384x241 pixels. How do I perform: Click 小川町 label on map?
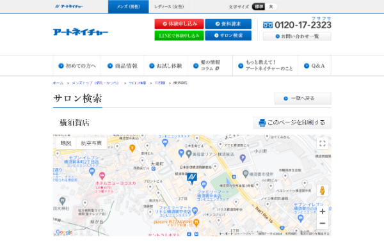click(x=260, y=152)
